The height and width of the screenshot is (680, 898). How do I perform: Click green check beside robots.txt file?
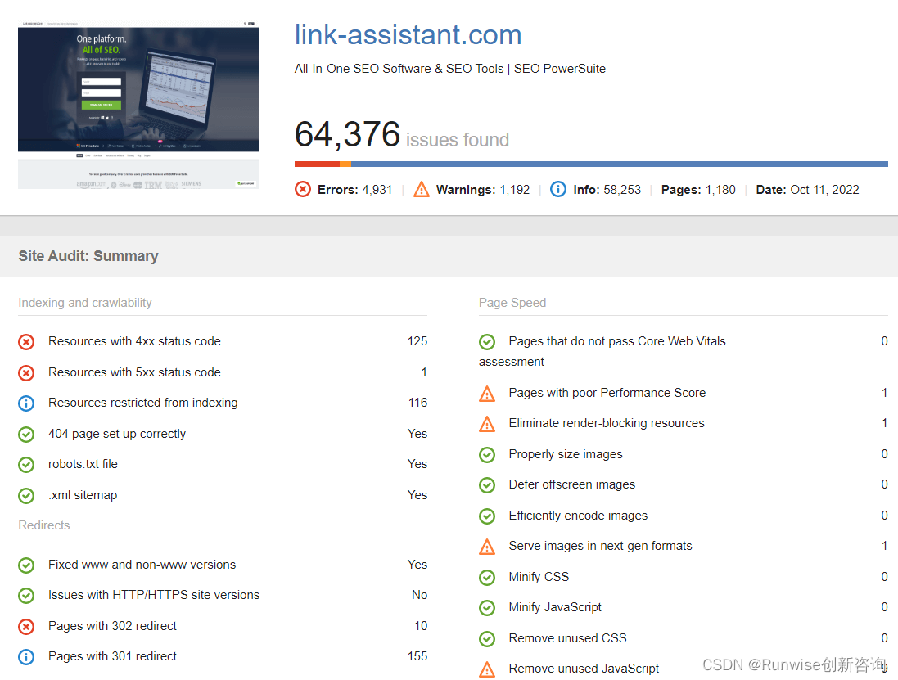(x=26, y=465)
